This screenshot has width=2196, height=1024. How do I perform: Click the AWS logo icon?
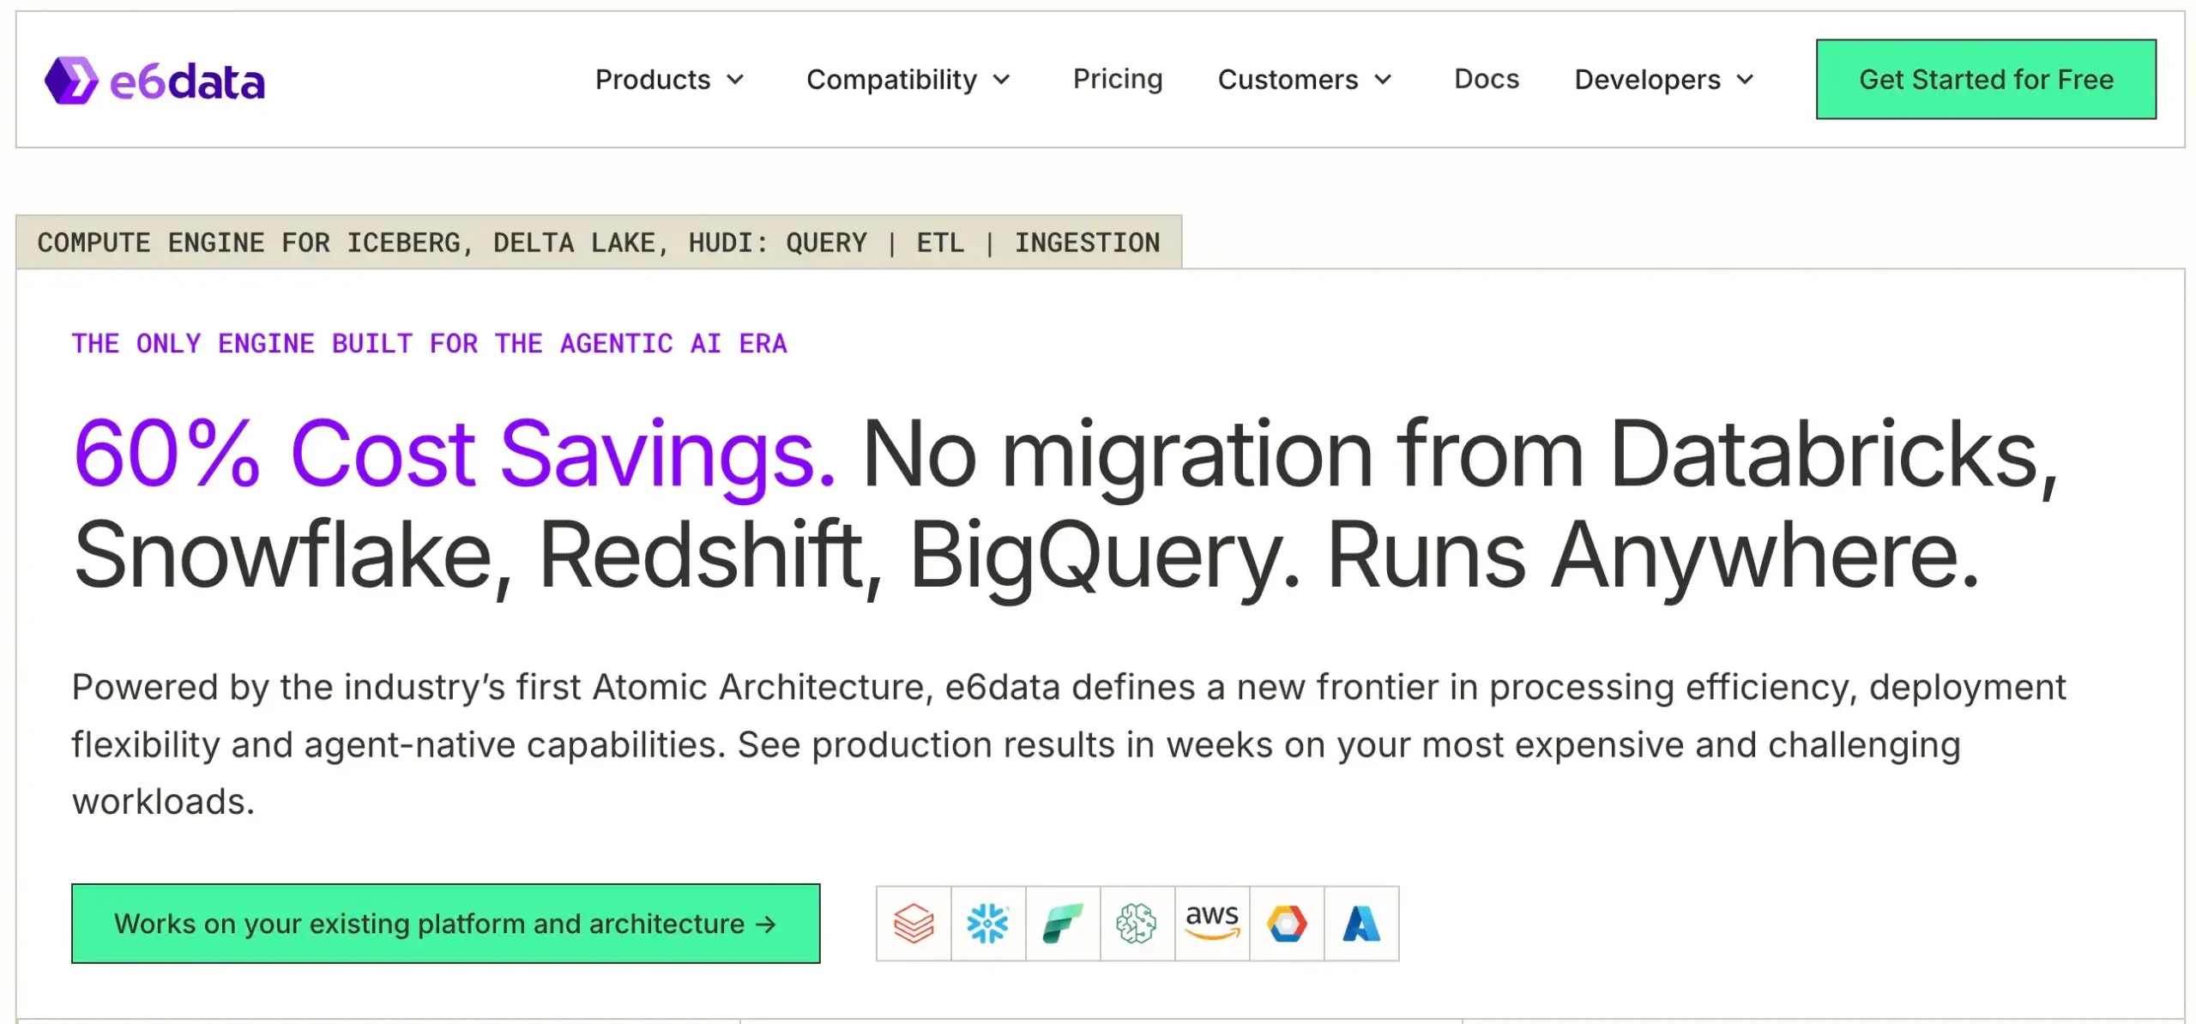(x=1212, y=924)
